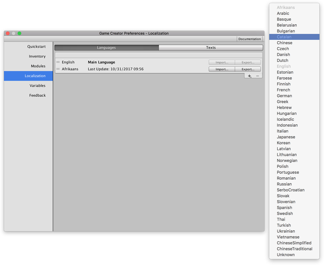The height and width of the screenshot is (265, 324).
Task: Grab the drag handle of the Afrikaans row
Action: 58,69
